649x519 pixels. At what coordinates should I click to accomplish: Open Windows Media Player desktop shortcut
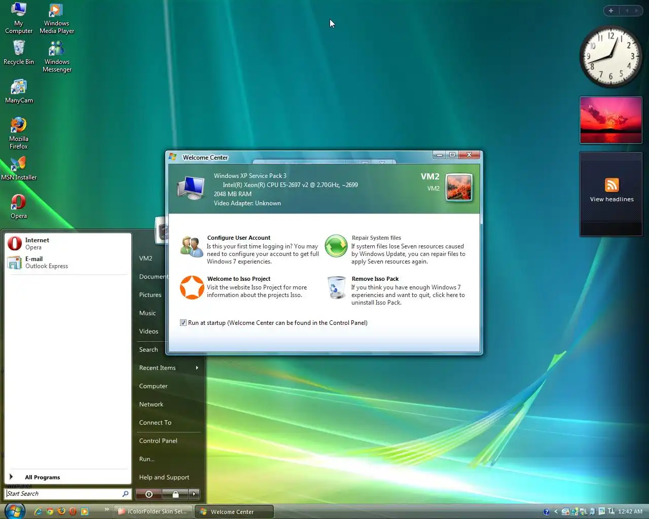point(57,18)
